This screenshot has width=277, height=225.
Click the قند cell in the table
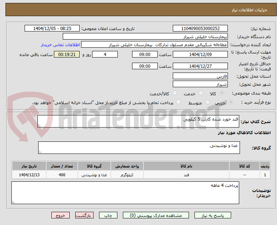(x=186, y=175)
